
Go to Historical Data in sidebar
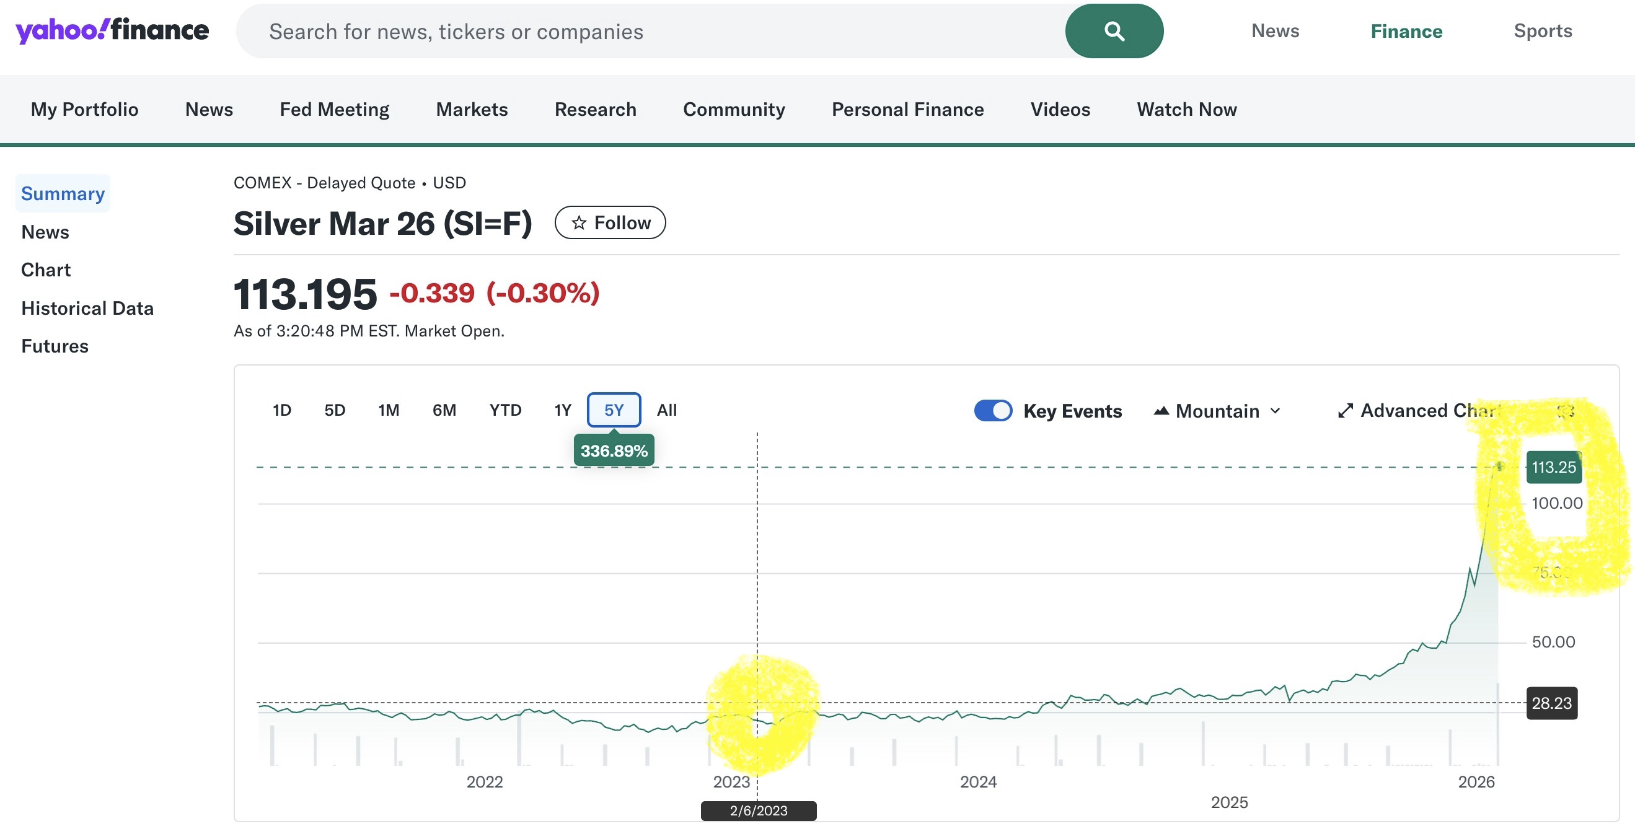pos(87,308)
